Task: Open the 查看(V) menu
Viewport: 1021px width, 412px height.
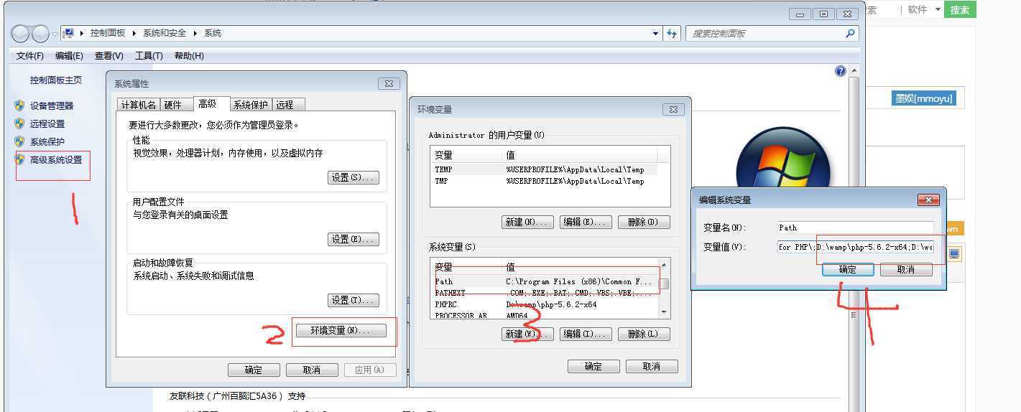Action: click(x=108, y=55)
